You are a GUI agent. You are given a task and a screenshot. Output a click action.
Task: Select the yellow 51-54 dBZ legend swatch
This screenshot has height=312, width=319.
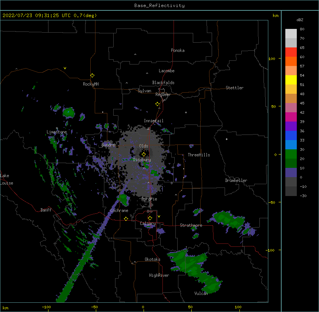[291, 80]
